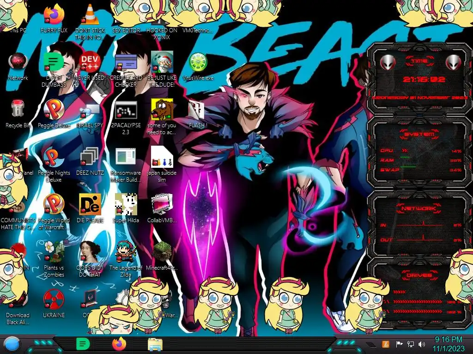
Task: Open the 2PACALYPSE 2.3 console icon
Action: coord(126,110)
